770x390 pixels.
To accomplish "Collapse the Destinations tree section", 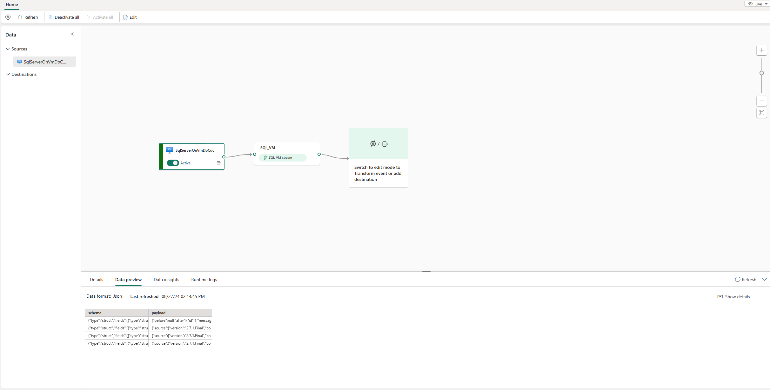I will [x=8, y=74].
